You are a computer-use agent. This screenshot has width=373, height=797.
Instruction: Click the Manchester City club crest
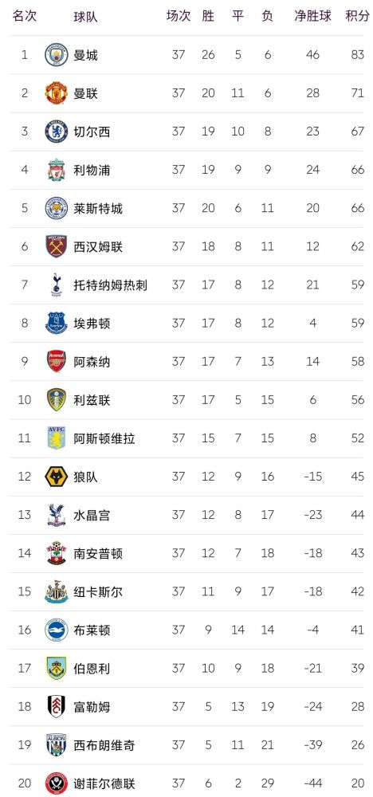[56, 55]
